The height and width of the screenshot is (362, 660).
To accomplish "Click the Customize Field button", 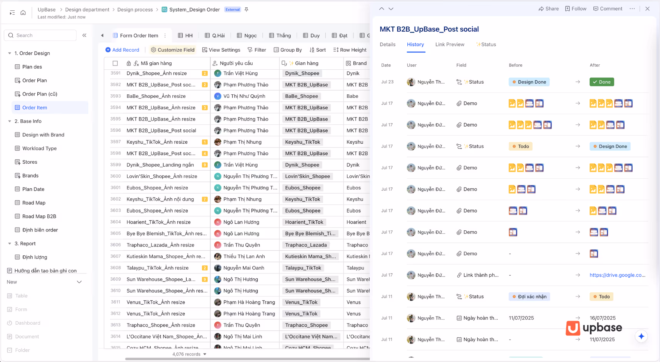I will click(173, 50).
